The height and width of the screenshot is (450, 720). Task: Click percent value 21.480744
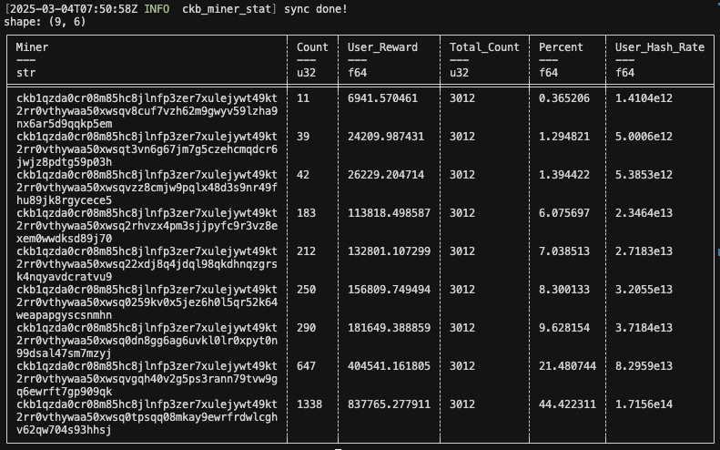[567, 365]
